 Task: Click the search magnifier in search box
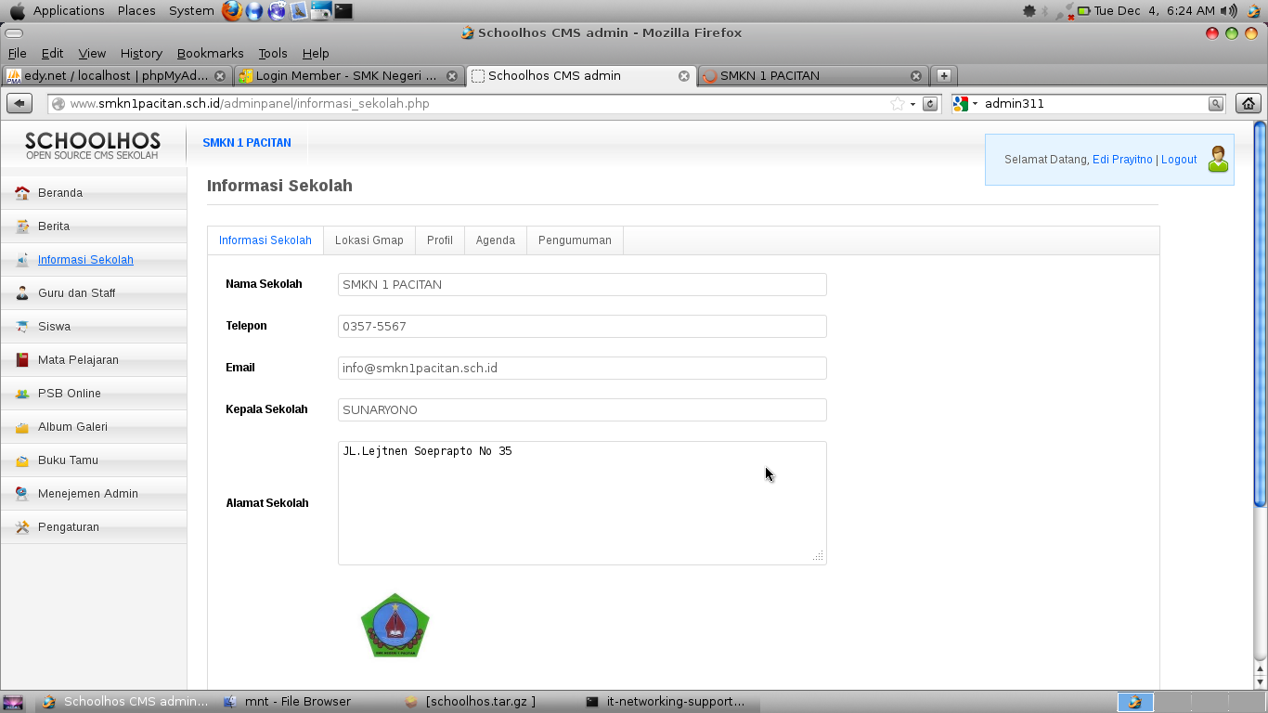pyautogui.click(x=1215, y=104)
